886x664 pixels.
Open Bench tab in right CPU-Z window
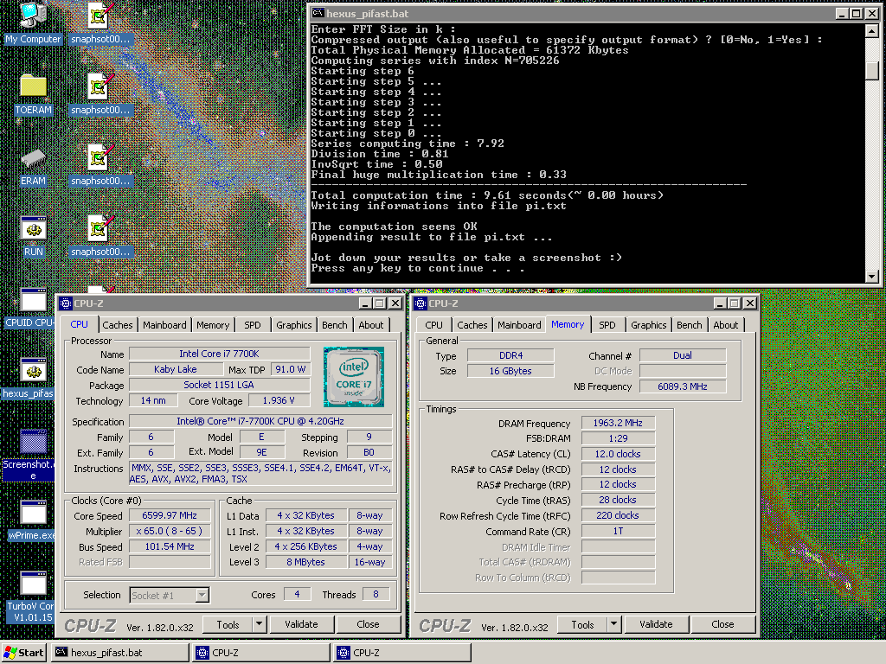[690, 325]
